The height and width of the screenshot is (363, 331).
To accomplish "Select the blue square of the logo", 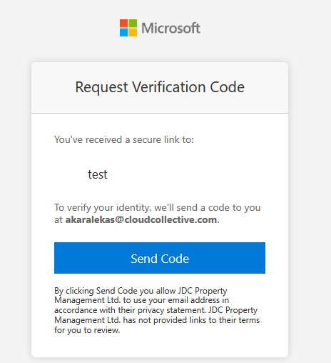I will coord(124,32).
